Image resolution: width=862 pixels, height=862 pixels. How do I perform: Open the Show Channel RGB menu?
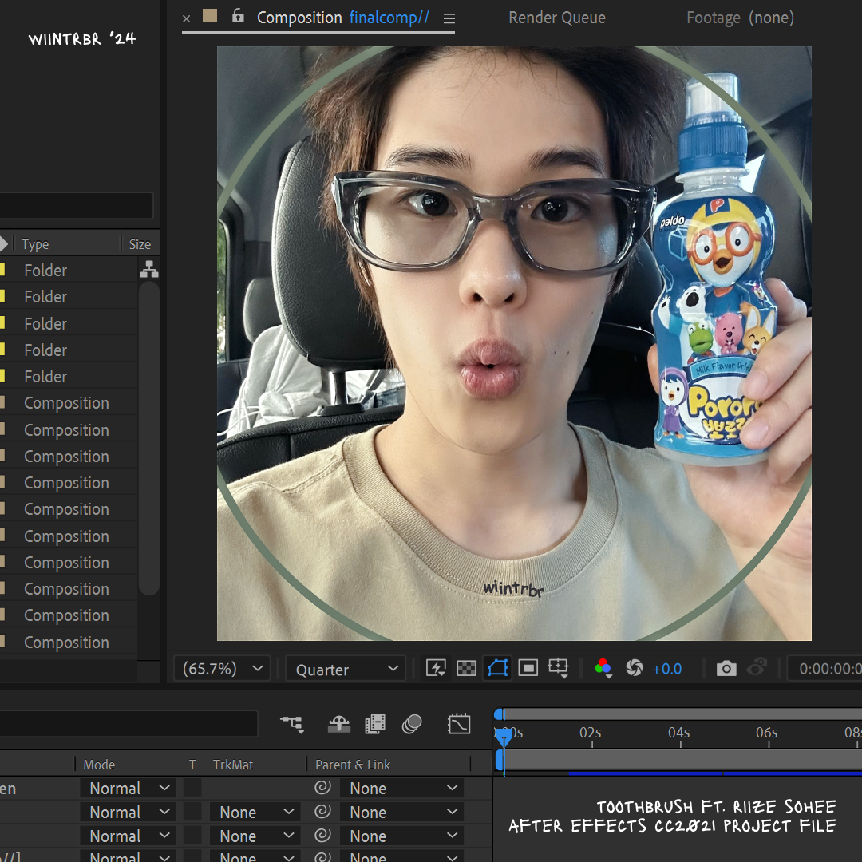pos(603,668)
